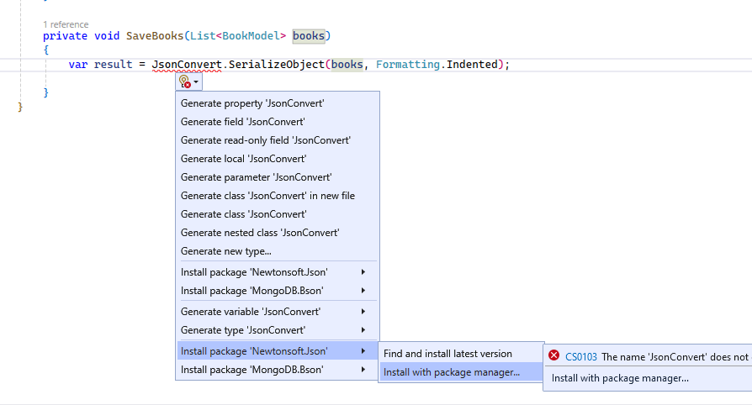Click Generate new type... option
Screen dimensions: 752x405
225,251
